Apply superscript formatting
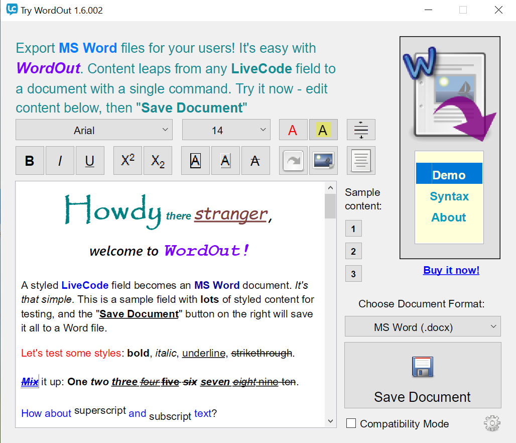This screenshot has height=443, width=516. pos(127,161)
